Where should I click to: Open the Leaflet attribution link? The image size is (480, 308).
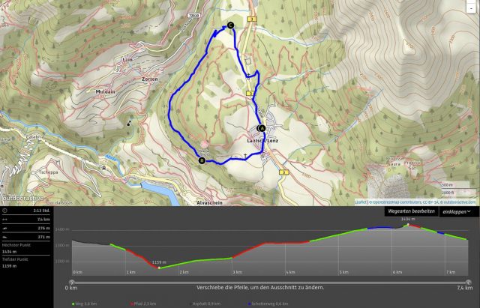click(x=361, y=202)
